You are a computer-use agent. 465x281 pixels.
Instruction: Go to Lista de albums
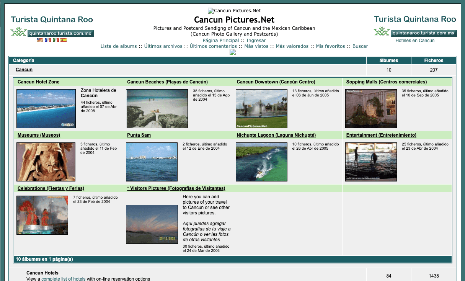pos(119,46)
